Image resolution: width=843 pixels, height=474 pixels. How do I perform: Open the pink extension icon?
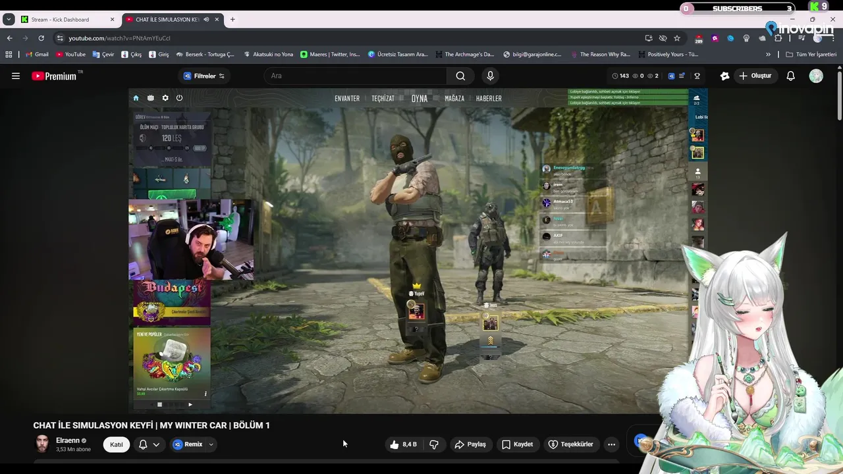click(x=715, y=38)
